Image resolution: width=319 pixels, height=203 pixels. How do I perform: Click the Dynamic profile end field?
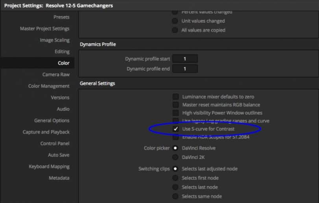(x=185, y=69)
